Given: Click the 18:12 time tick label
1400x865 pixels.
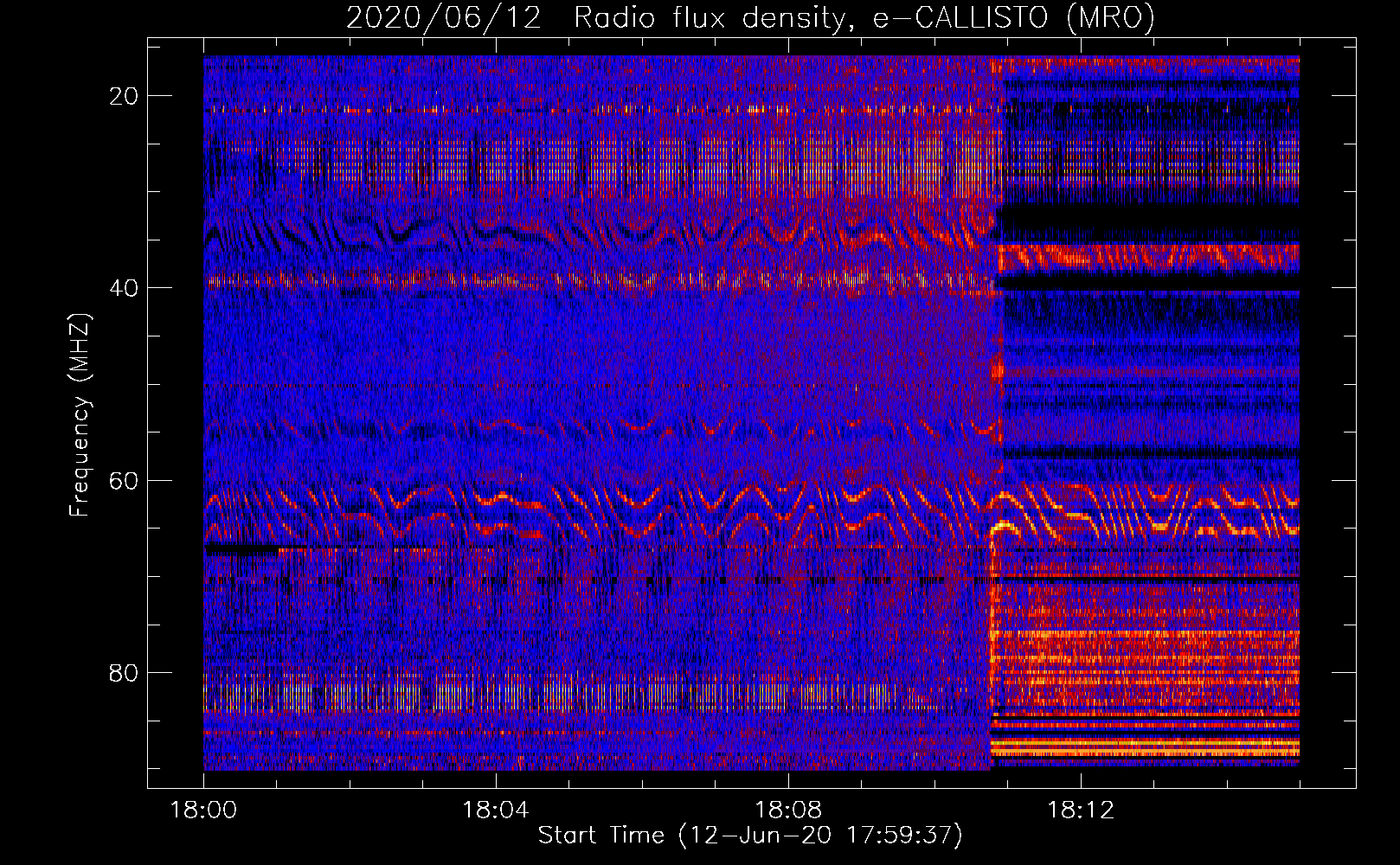Looking at the screenshot, I should pos(1081,811).
